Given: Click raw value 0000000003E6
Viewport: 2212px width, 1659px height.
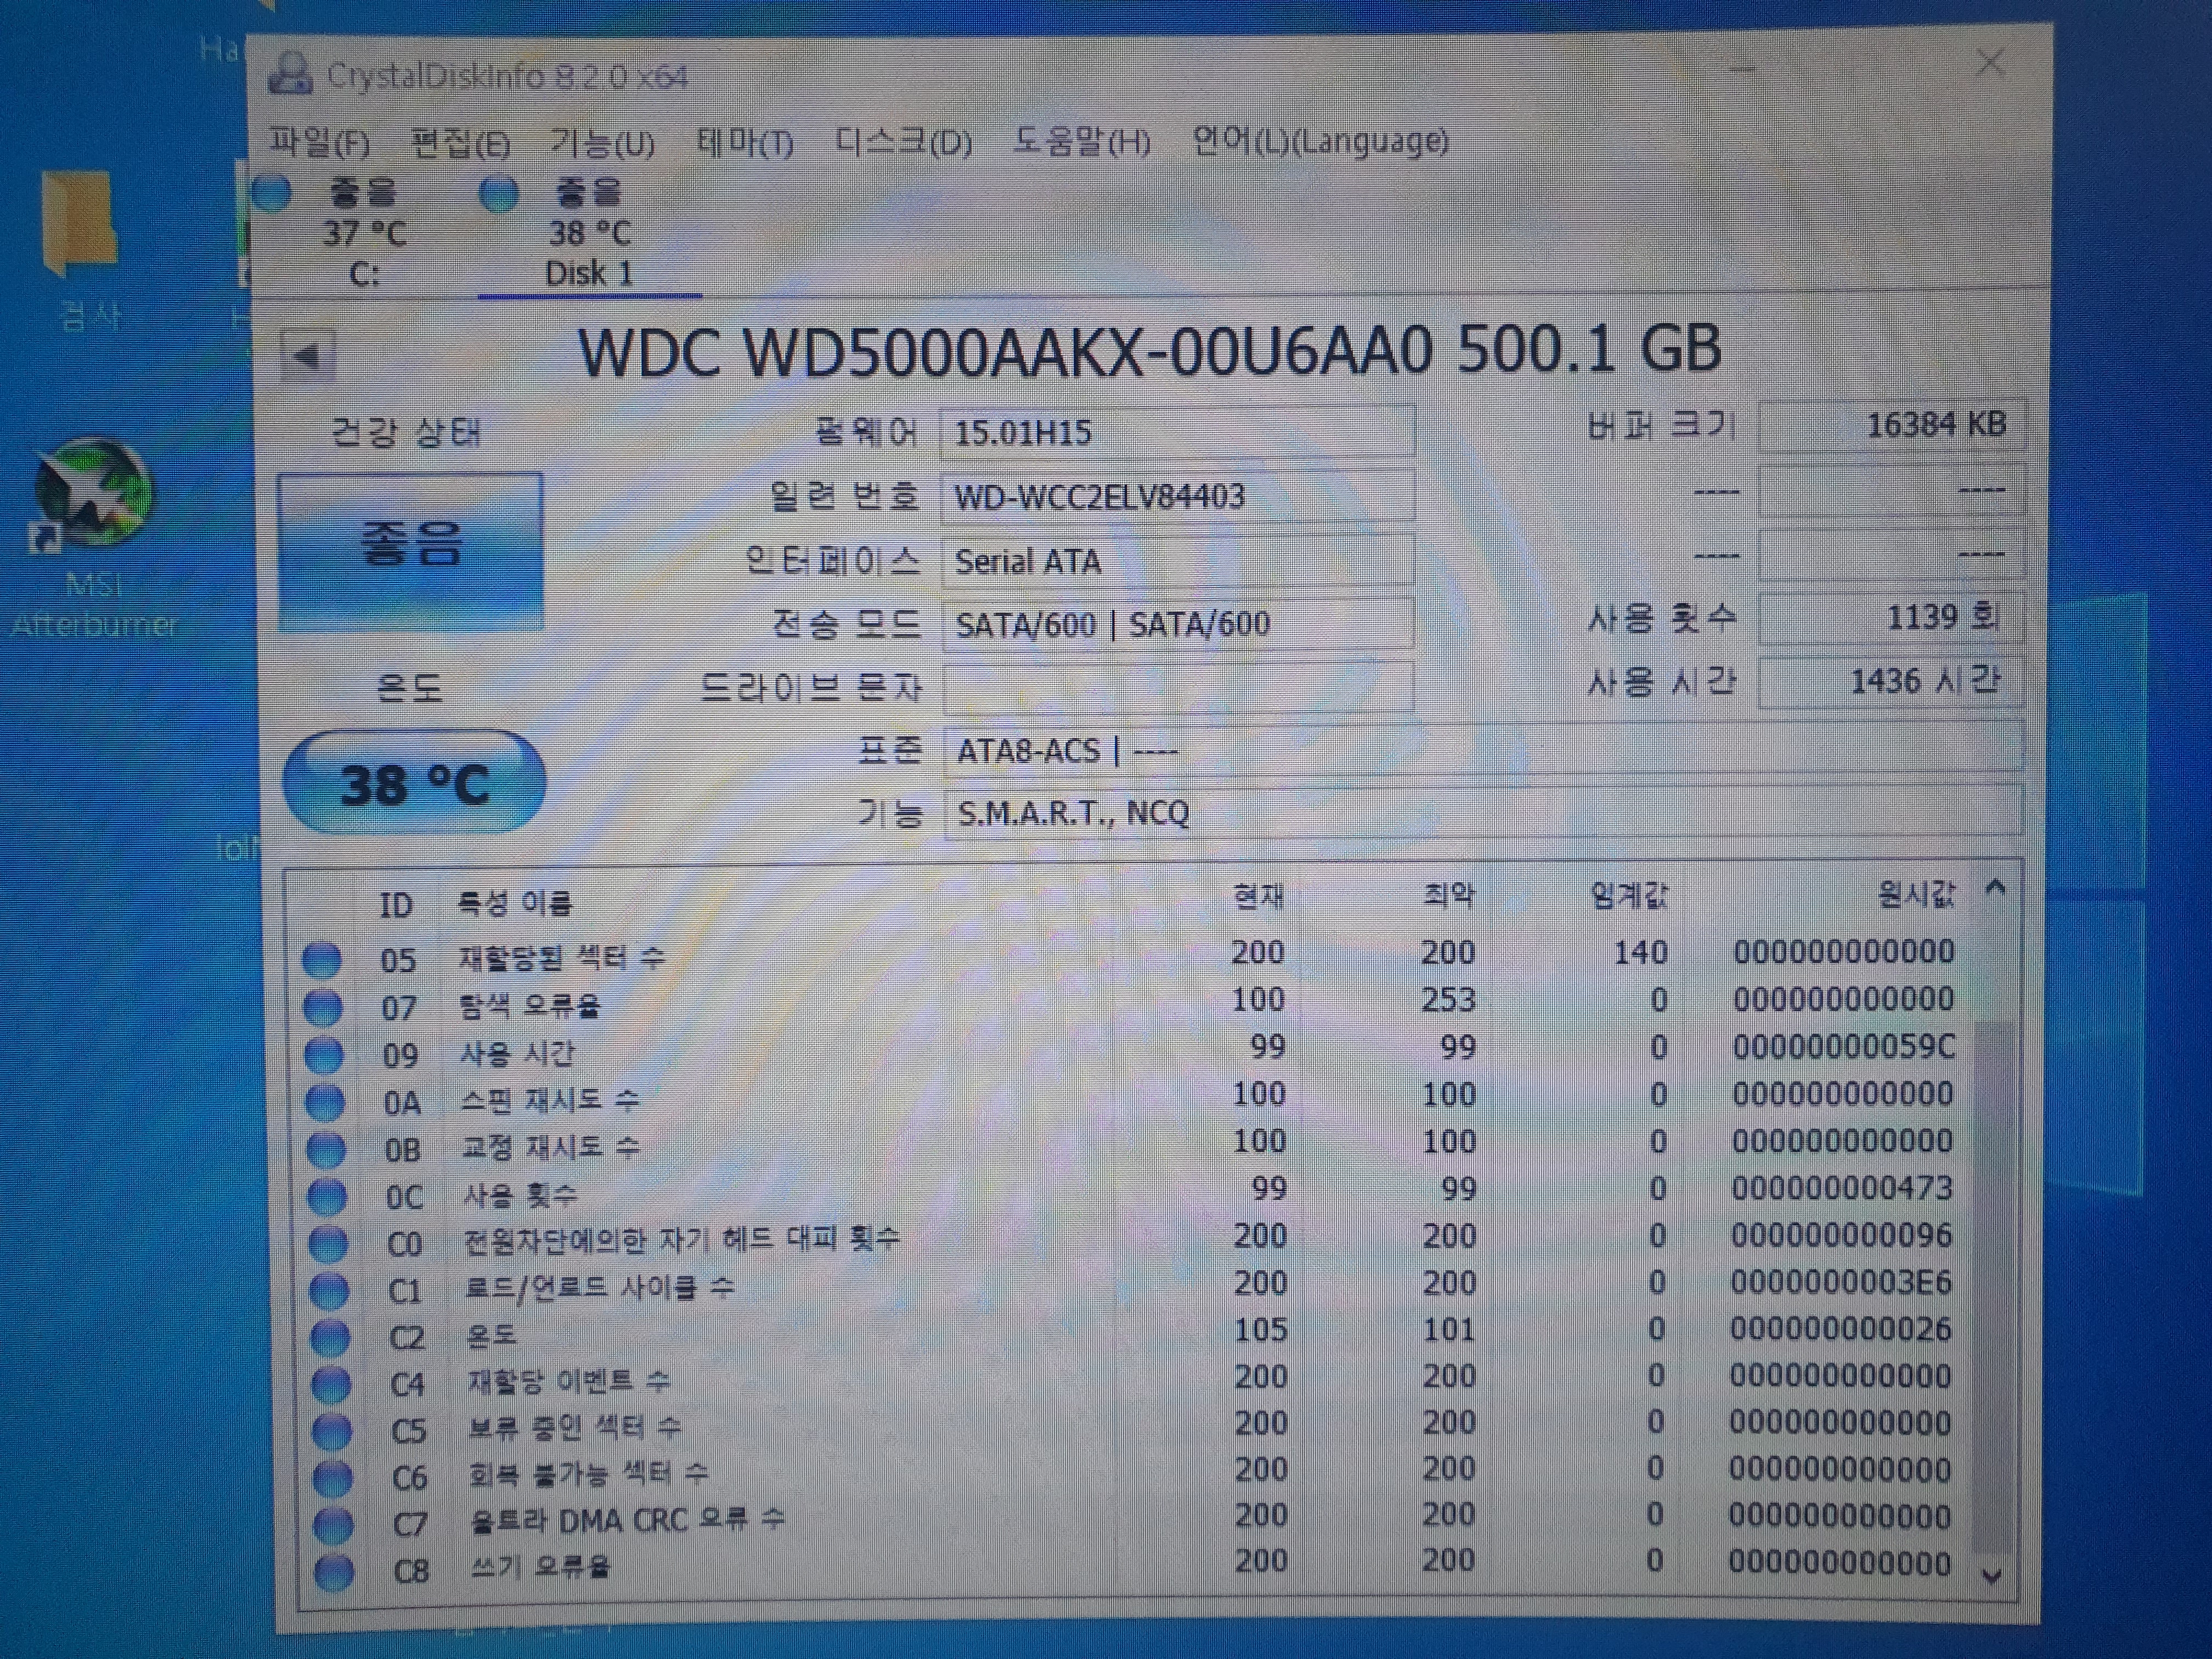Looking at the screenshot, I should click(x=1841, y=1282).
